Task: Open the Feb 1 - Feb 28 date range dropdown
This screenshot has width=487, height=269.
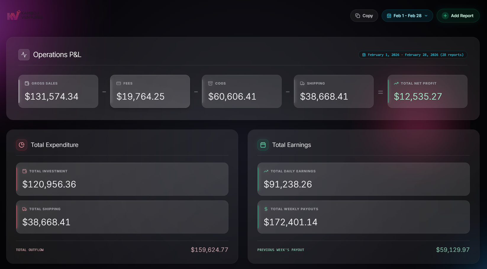Action: pyautogui.click(x=407, y=16)
